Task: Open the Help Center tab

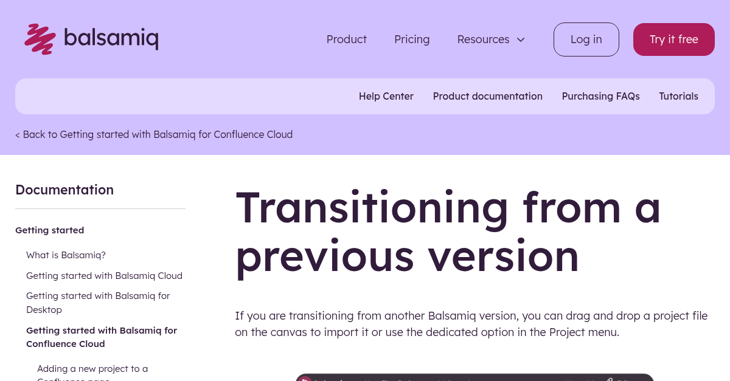Action: coord(386,96)
